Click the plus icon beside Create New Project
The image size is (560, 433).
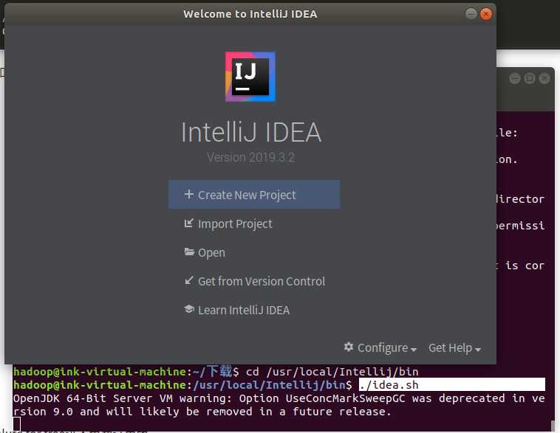click(x=188, y=195)
